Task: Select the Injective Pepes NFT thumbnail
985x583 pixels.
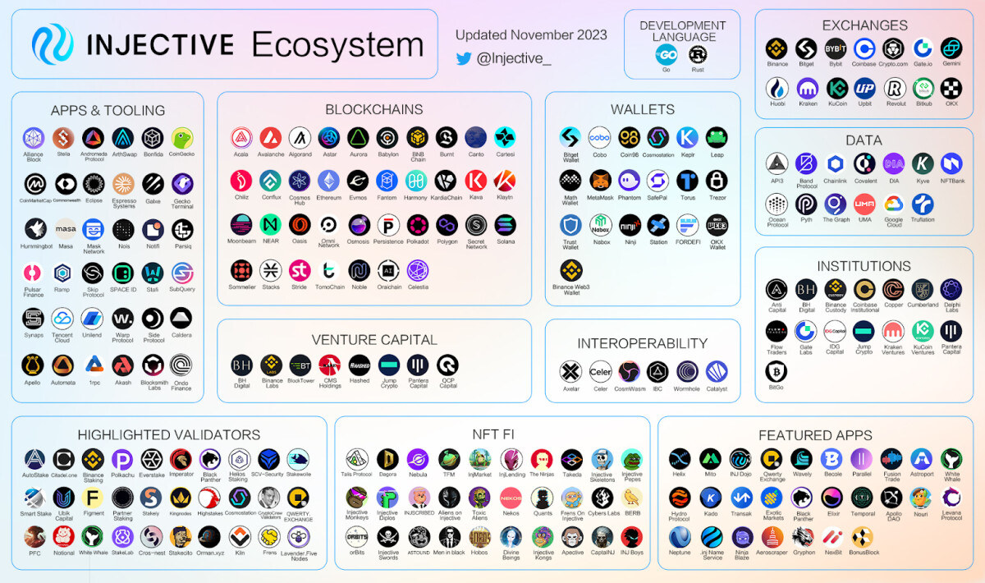Action: click(631, 459)
